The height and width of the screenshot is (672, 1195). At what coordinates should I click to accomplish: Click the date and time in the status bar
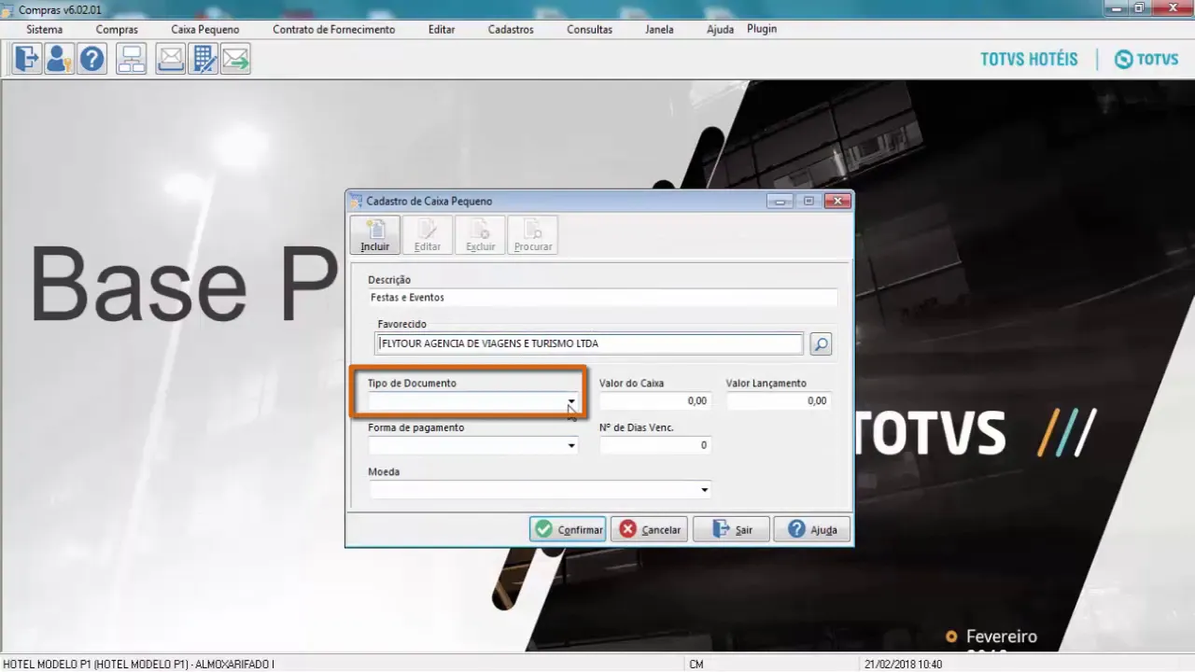click(903, 665)
